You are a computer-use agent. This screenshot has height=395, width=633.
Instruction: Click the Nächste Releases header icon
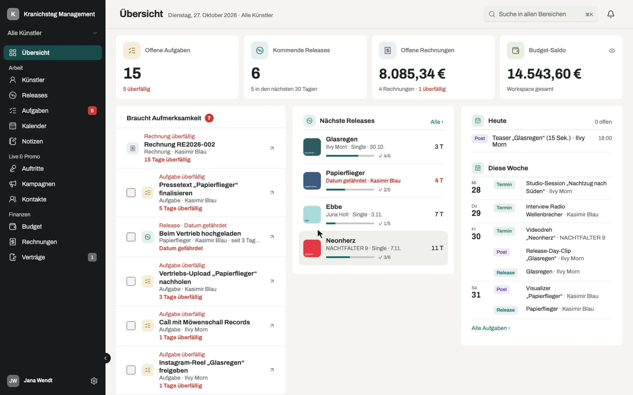[310, 121]
